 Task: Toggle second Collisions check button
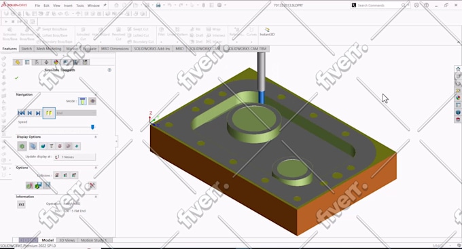coord(65,175)
